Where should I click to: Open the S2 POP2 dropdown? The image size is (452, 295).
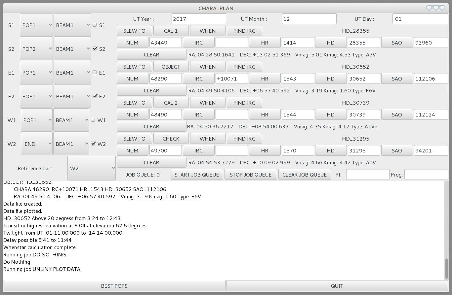(x=36, y=49)
